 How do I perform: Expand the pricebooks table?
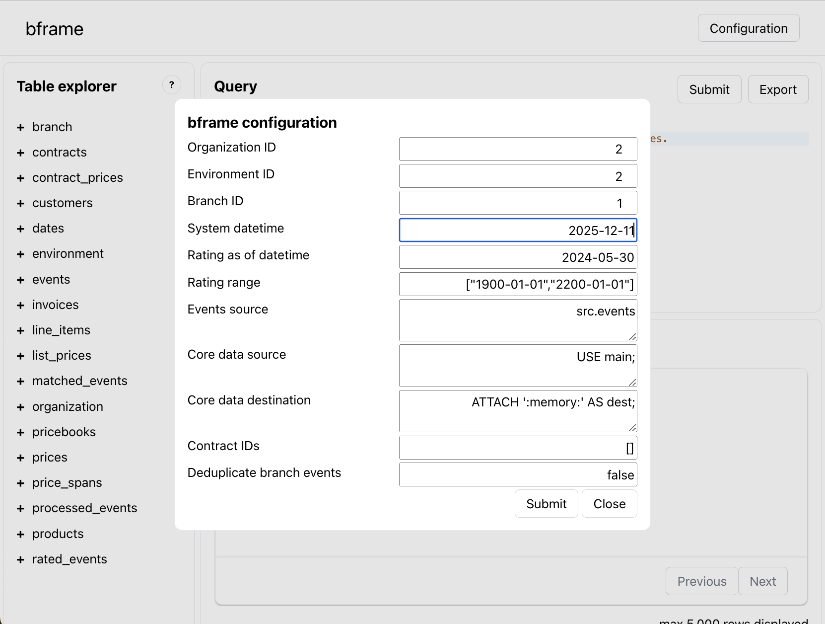pos(20,433)
